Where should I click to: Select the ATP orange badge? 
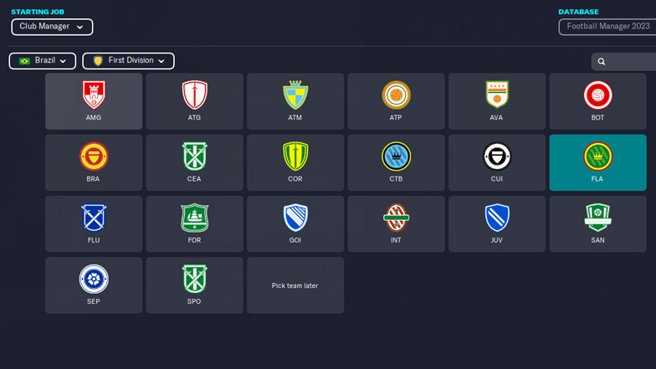point(396,95)
